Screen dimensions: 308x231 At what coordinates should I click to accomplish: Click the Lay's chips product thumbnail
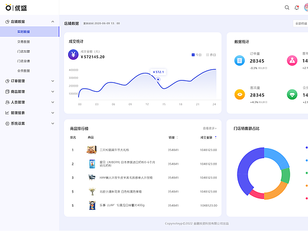click(x=92, y=206)
